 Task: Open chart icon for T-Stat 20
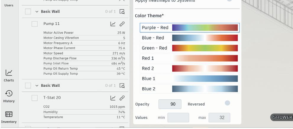click(113, 98)
